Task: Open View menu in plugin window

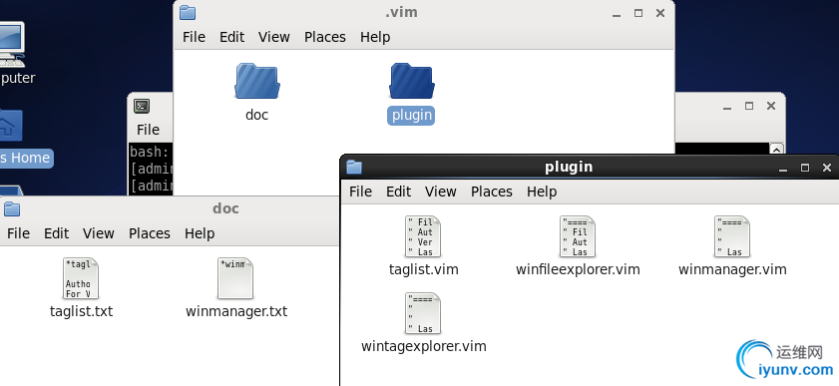Action: pos(441,192)
